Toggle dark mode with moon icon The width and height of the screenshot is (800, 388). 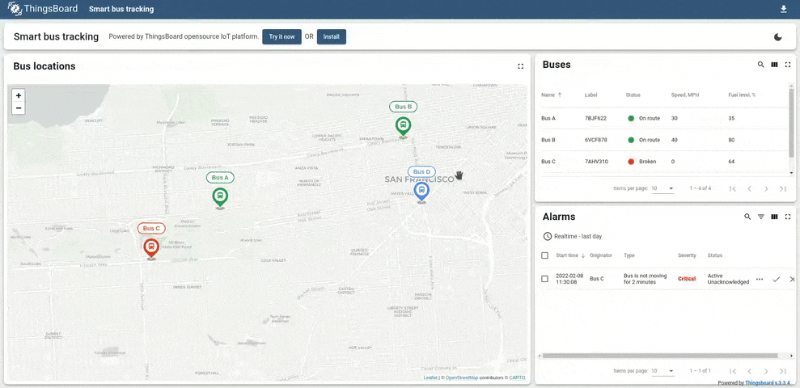point(778,37)
